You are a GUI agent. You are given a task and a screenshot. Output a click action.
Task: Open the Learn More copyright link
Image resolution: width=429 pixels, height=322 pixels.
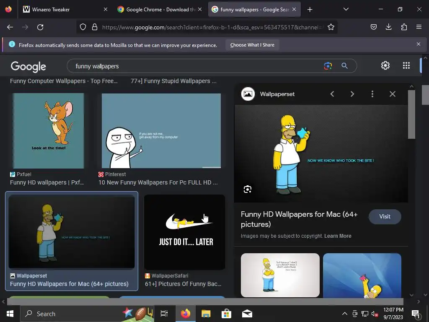(338, 236)
